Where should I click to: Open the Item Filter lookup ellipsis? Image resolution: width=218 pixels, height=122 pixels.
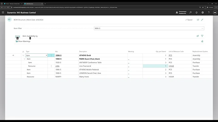click(202, 28)
